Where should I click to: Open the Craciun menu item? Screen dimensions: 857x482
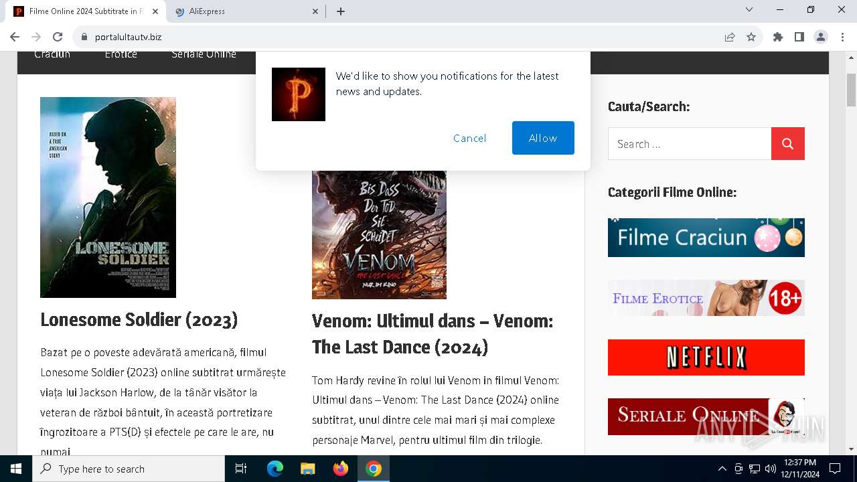coord(52,54)
